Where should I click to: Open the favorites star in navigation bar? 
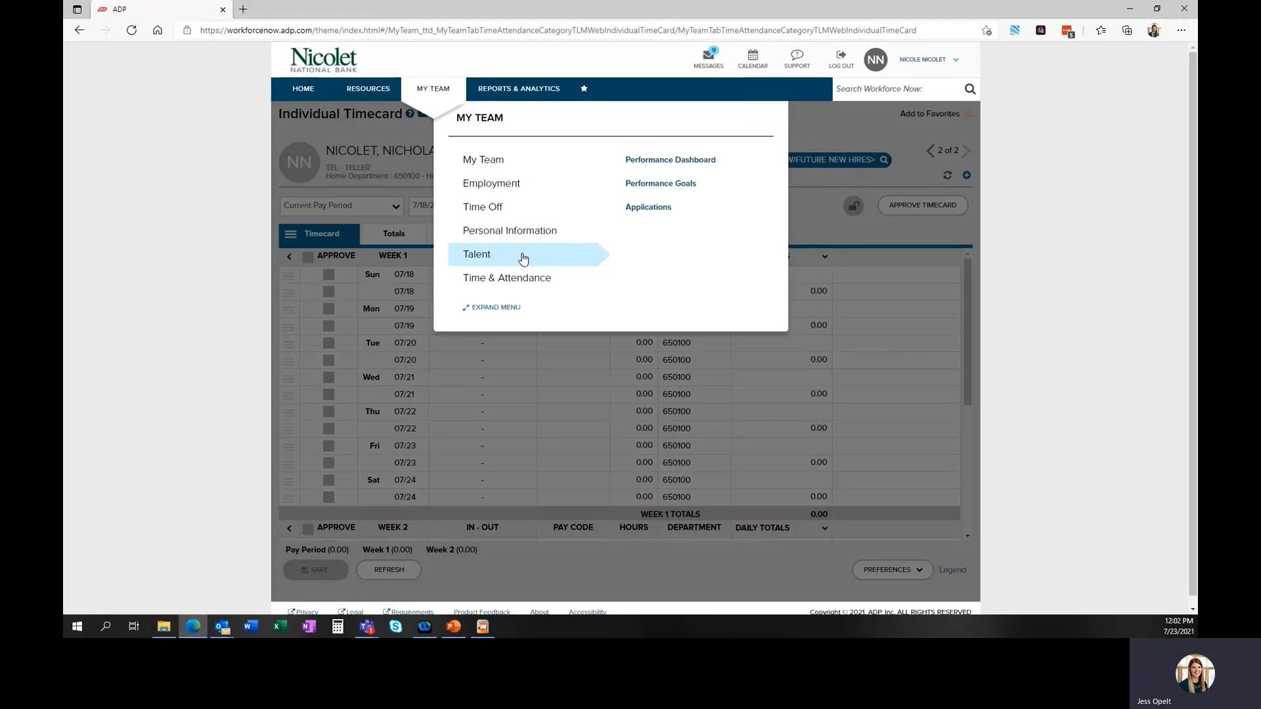click(584, 89)
